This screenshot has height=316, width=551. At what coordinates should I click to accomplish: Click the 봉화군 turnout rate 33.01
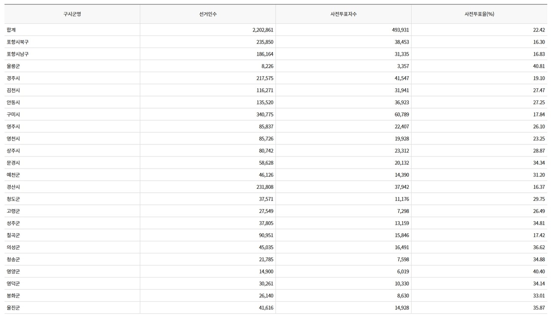(x=539, y=295)
